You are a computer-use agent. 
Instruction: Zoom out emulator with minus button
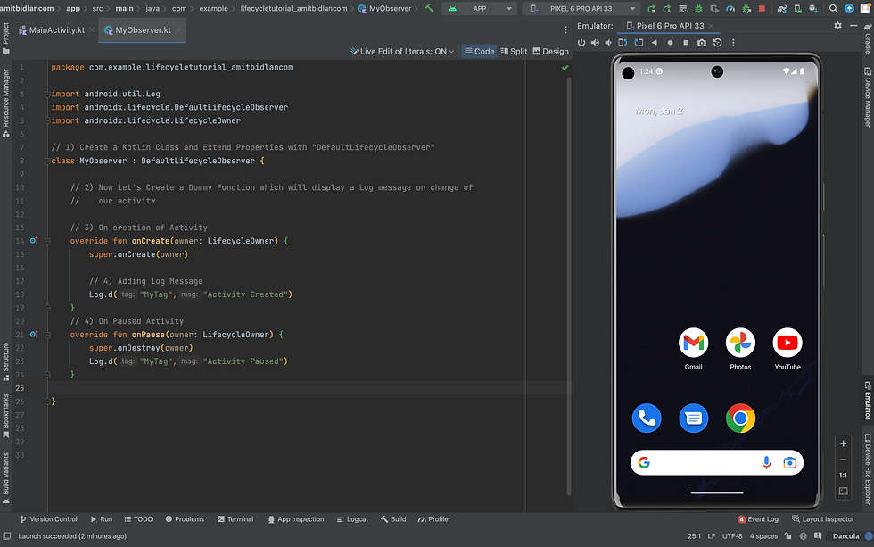click(x=844, y=460)
